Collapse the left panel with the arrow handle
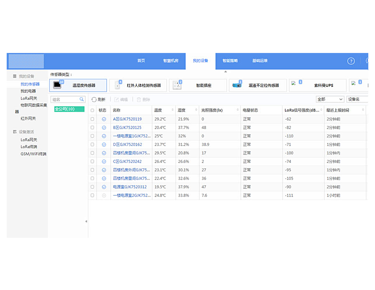This screenshot has height=290, width=375. tap(86, 222)
